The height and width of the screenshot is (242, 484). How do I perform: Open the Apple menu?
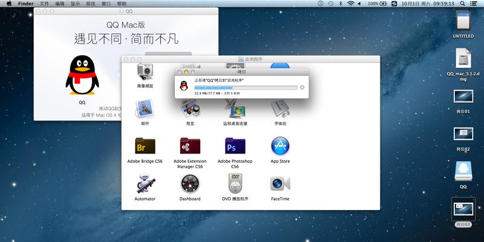[x=9, y=4]
